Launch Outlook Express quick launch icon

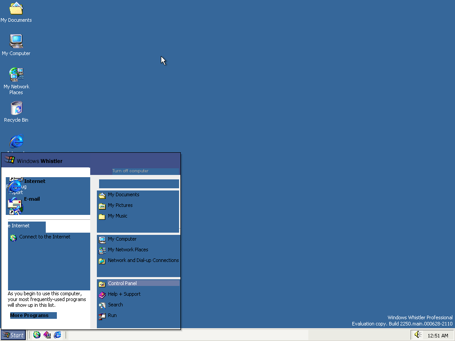[47, 335]
